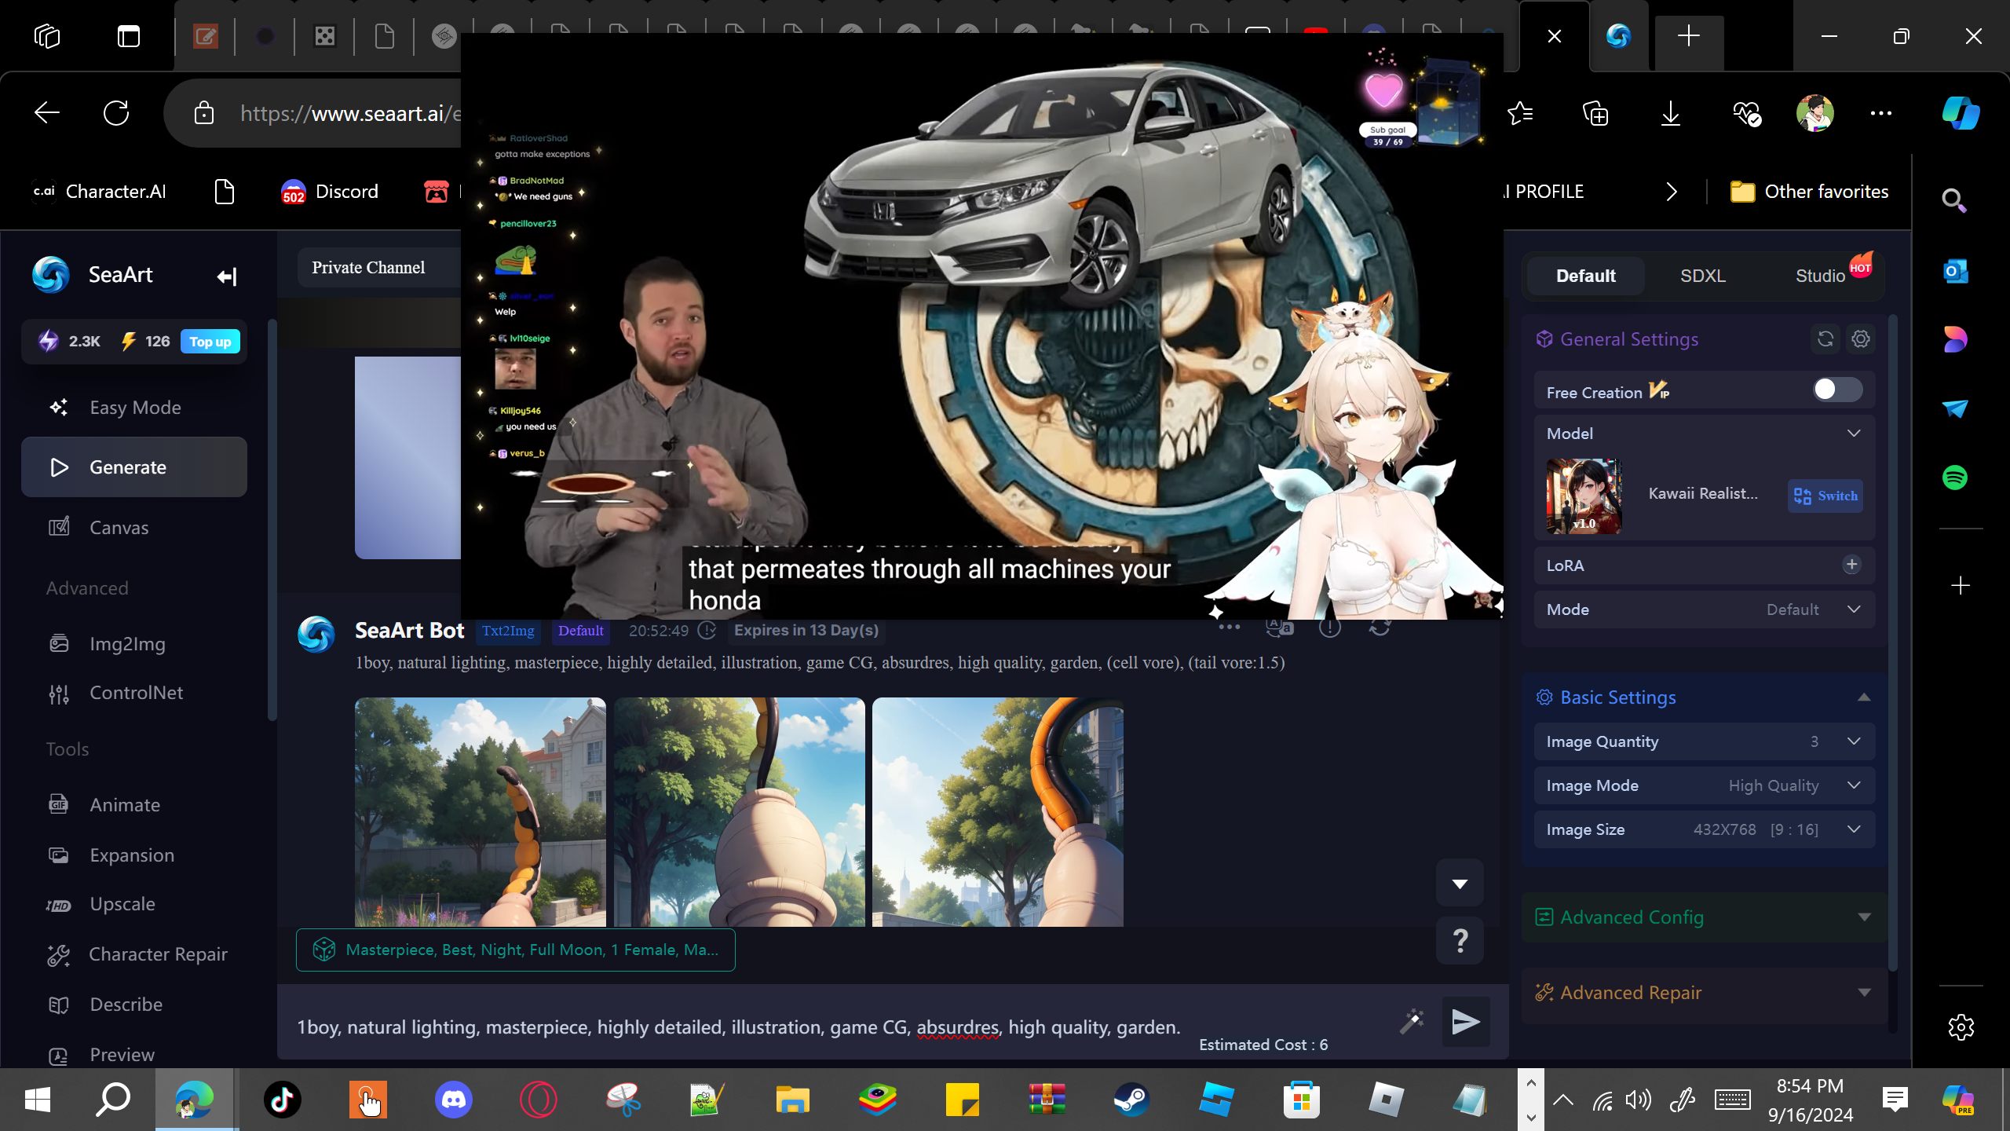
Task: Show hidden system tray icons
Action: [x=1563, y=1100]
